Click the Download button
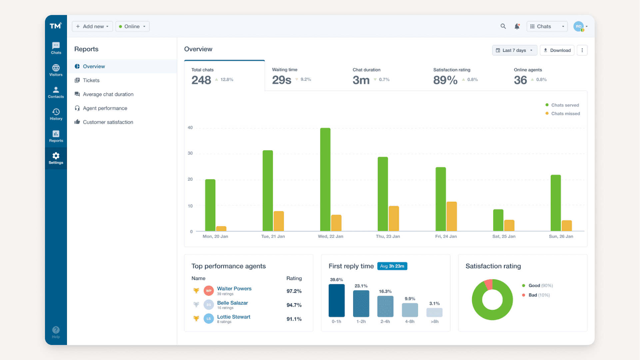The image size is (640, 360). 557,50
